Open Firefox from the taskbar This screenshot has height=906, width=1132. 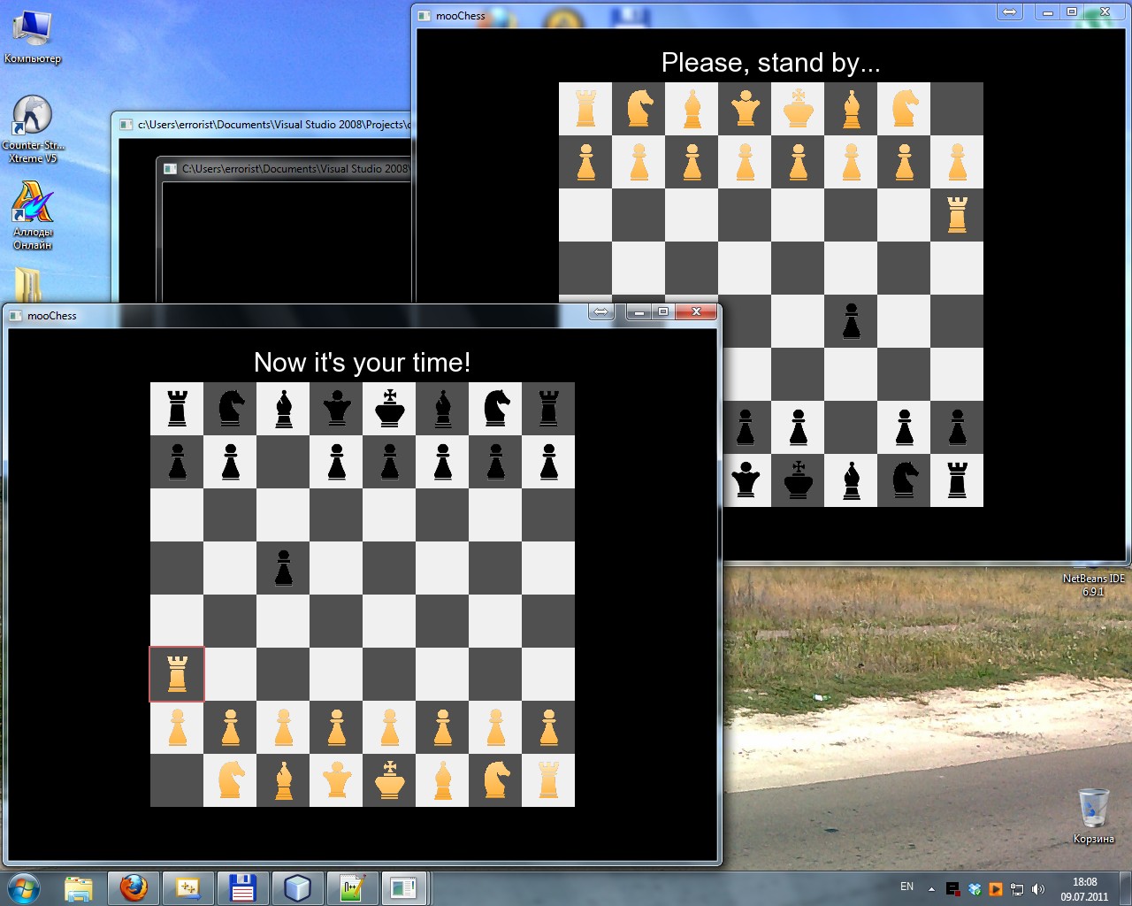(x=134, y=888)
